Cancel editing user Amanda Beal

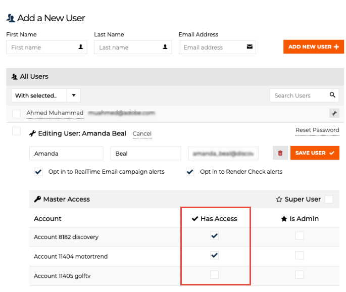142,134
